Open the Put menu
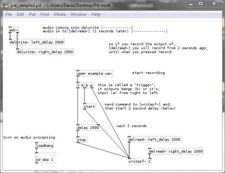225x173 pixels. (32, 14)
